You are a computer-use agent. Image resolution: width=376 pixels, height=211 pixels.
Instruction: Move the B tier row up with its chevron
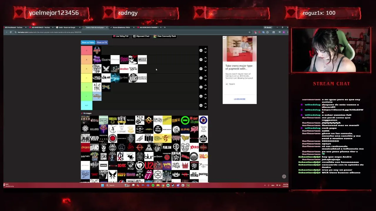point(206,67)
